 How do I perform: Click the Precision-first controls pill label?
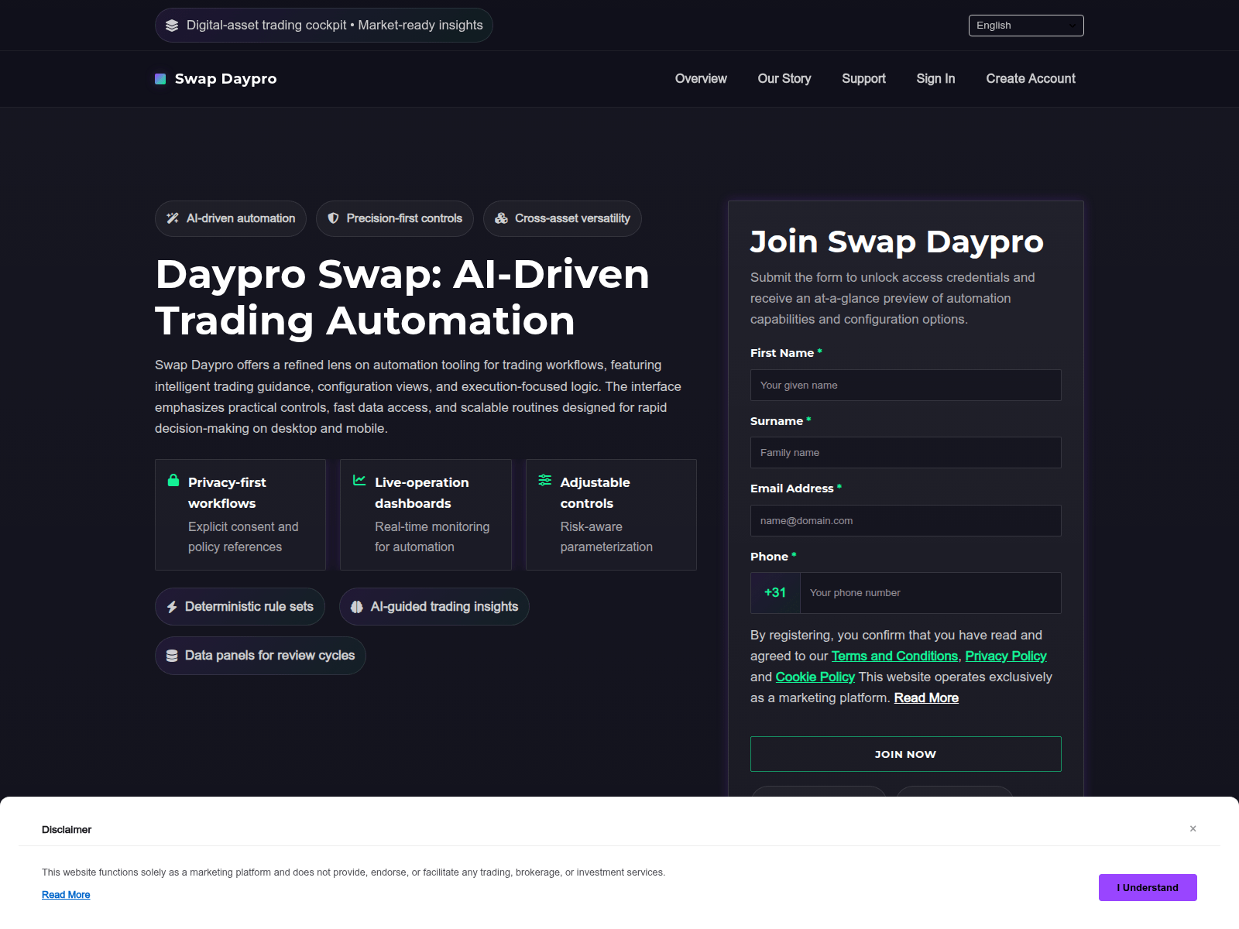tap(404, 218)
